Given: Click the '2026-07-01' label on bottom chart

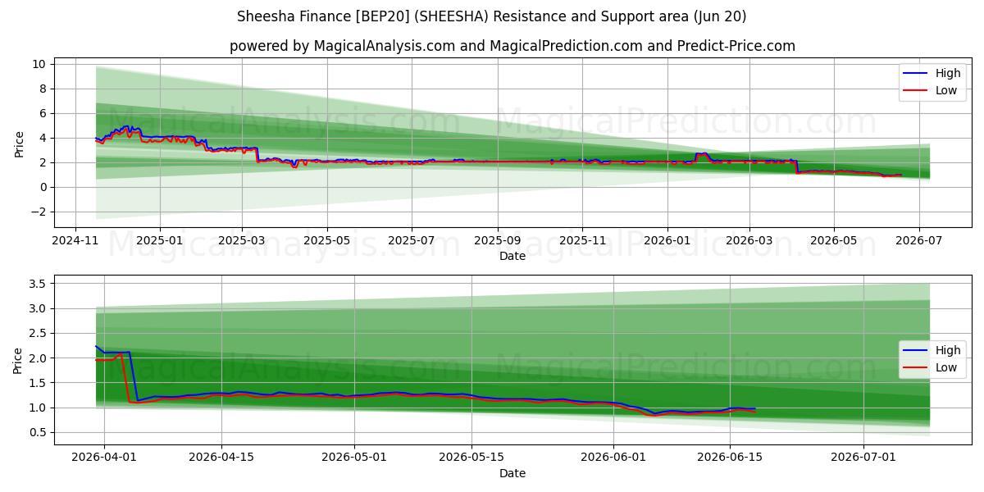Looking at the screenshot, I should coord(864,459).
